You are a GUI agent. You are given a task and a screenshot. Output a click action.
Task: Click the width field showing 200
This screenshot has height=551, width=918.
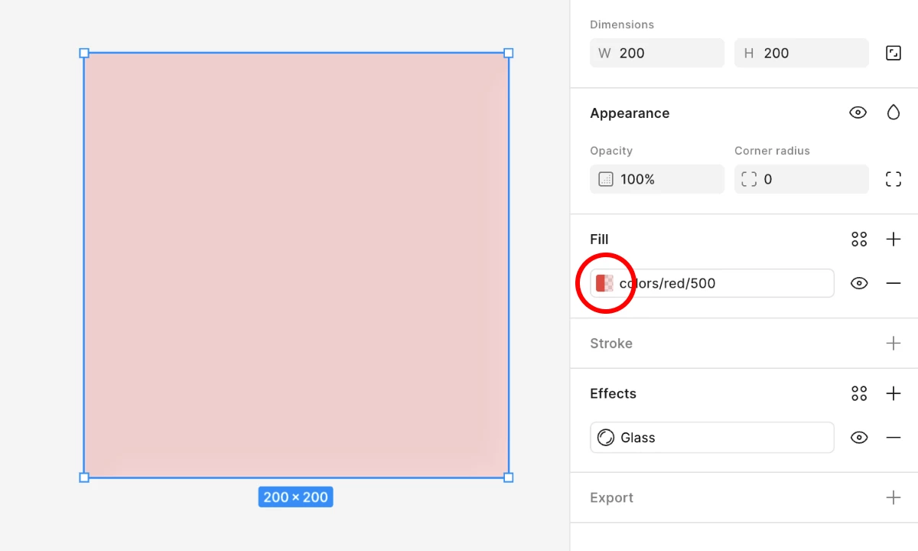click(x=657, y=53)
